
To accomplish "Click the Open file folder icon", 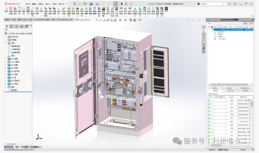I will click(85, 4).
